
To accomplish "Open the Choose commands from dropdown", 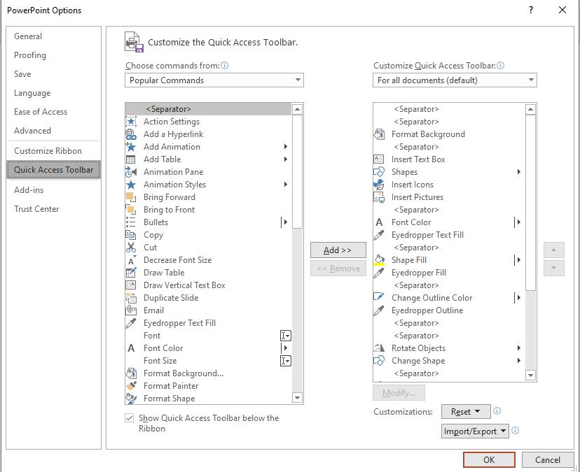I will point(214,80).
